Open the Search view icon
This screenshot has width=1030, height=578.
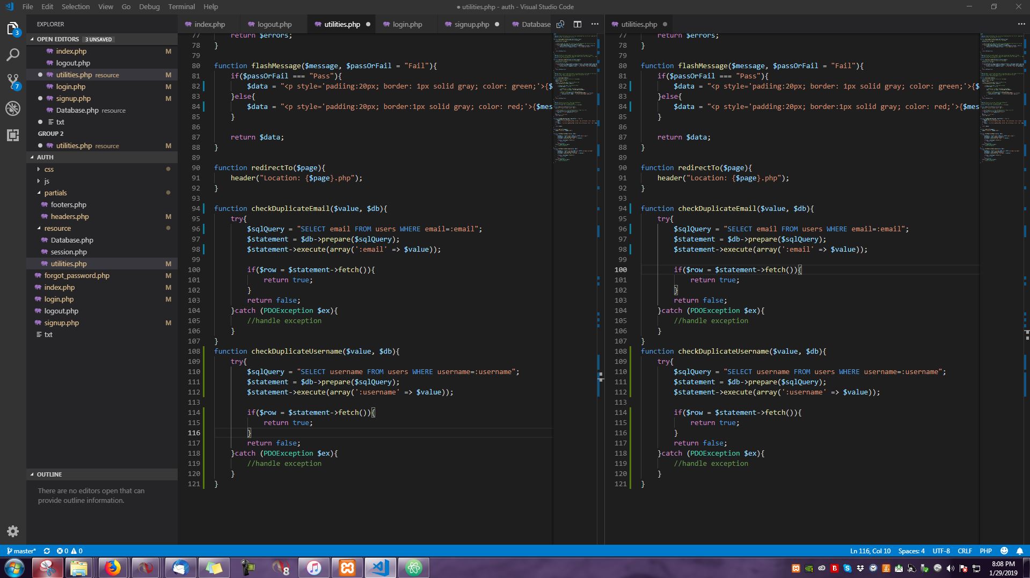coord(13,55)
